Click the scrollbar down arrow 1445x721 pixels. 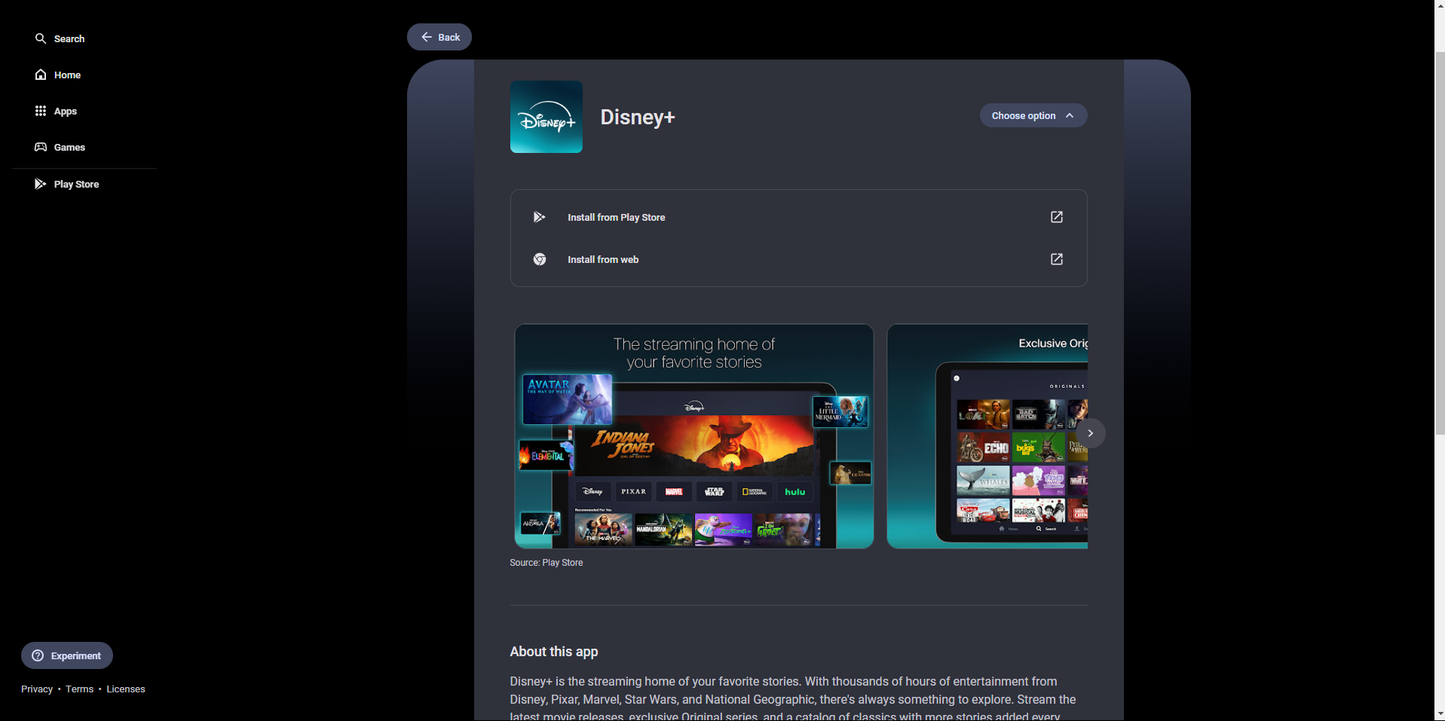(1440, 713)
